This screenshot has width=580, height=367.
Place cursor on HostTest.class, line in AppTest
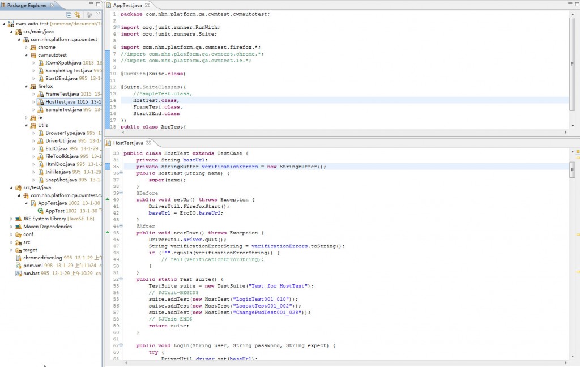pyautogui.click(x=156, y=100)
